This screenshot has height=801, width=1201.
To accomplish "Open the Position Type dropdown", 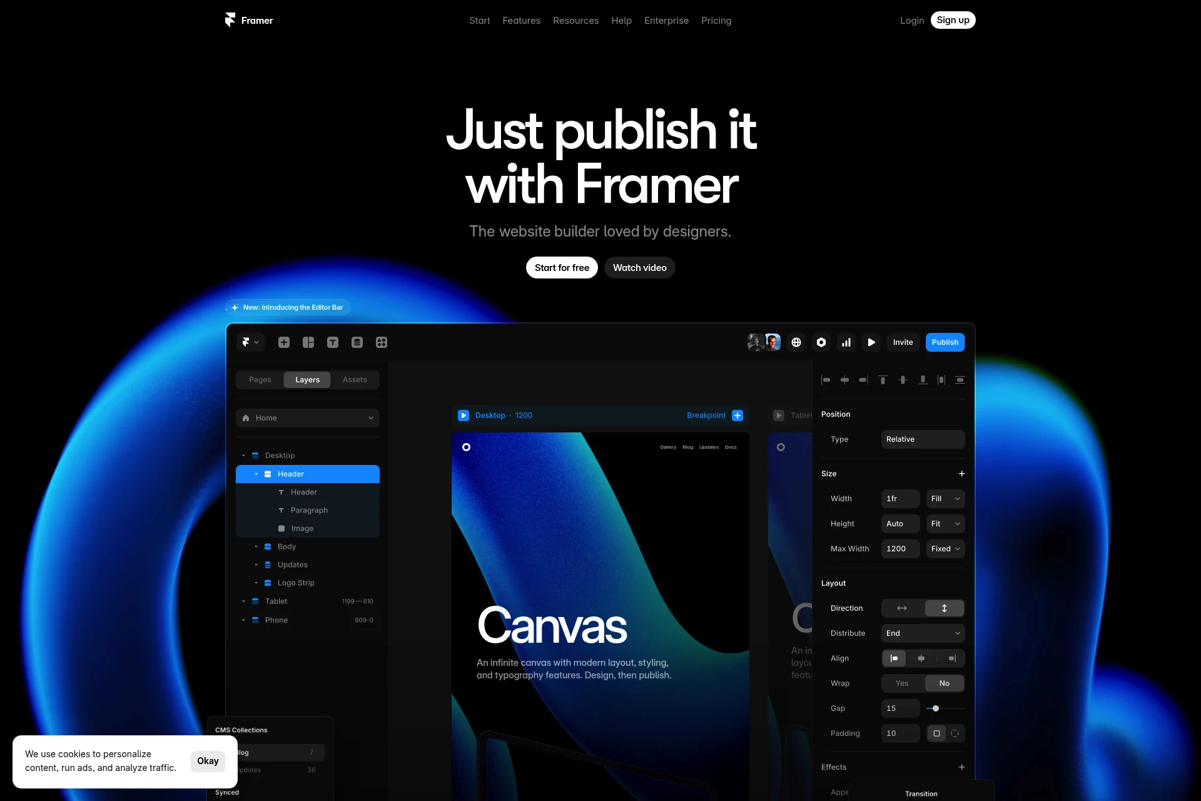I will pyautogui.click(x=921, y=439).
